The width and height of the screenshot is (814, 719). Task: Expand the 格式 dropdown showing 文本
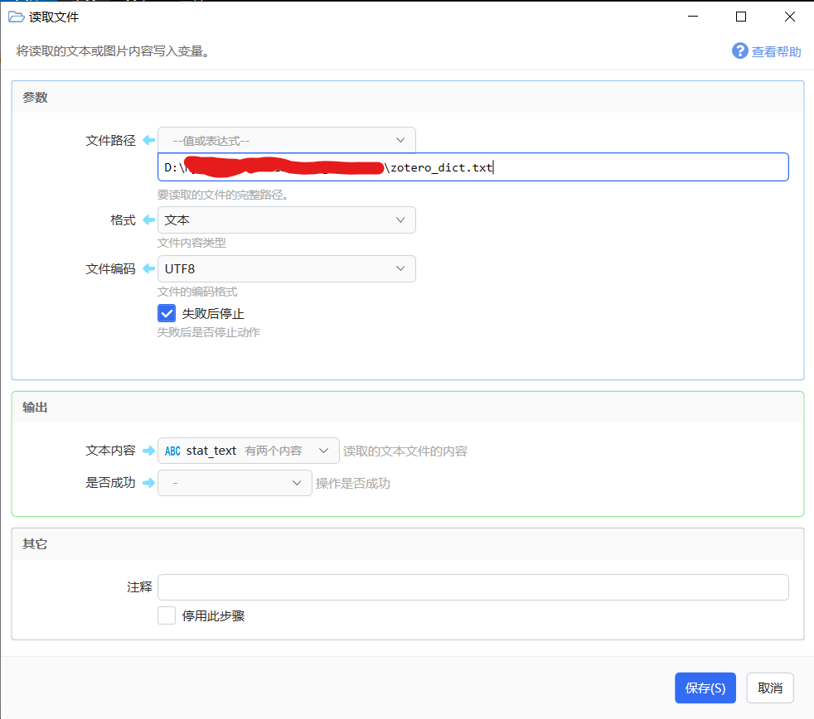click(286, 220)
